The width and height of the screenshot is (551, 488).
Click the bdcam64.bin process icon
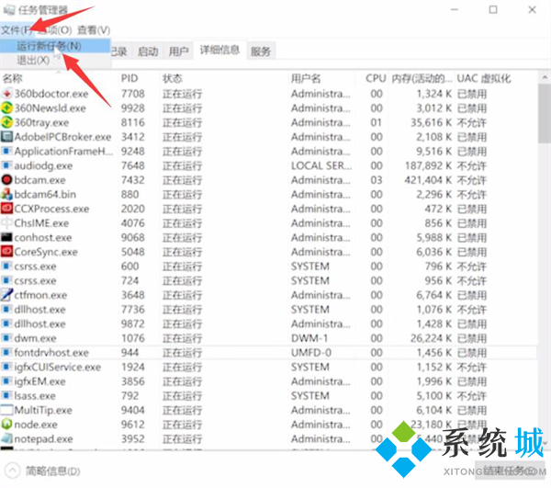(x=6, y=195)
